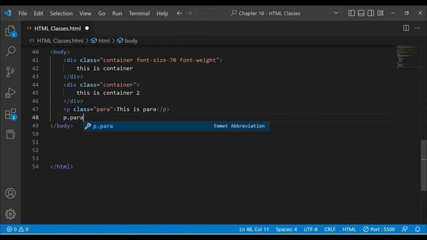Click the Port : 5500 Live Server status
Image resolution: width=427 pixels, height=240 pixels.
click(x=379, y=229)
